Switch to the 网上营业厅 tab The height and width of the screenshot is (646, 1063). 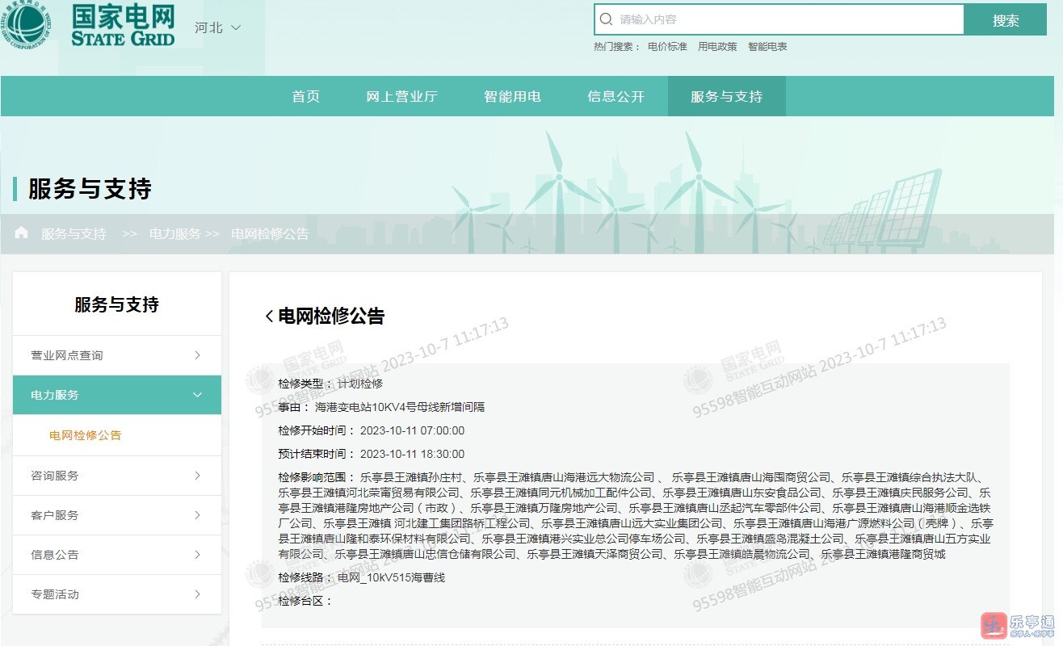(x=401, y=96)
